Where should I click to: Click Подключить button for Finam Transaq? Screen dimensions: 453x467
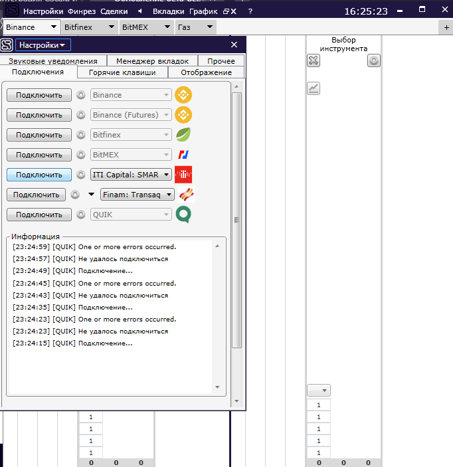pyautogui.click(x=36, y=195)
